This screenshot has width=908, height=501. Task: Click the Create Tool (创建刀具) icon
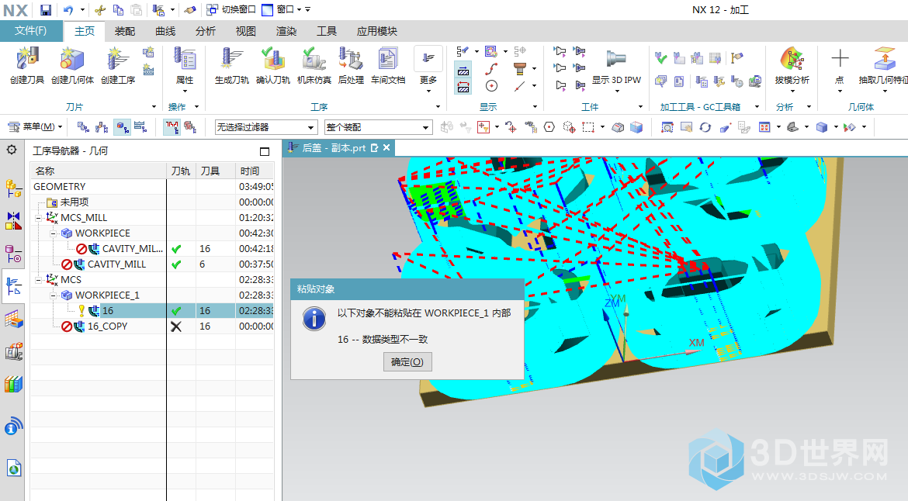point(26,65)
